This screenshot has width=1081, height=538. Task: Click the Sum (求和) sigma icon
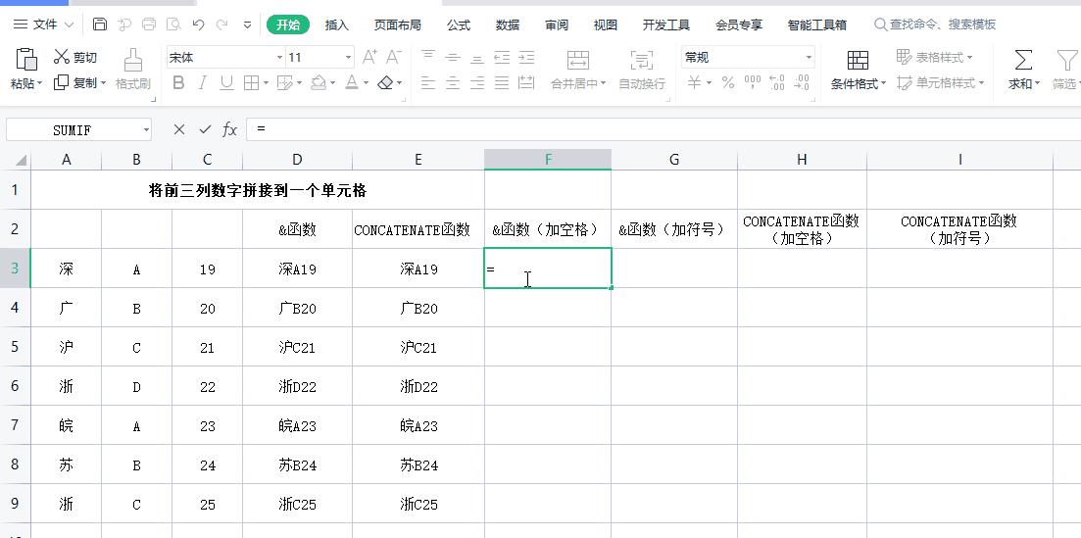tap(1024, 60)
